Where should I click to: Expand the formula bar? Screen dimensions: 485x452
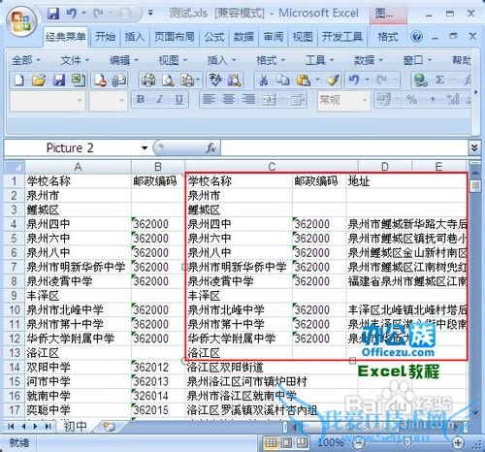[474, 148]
